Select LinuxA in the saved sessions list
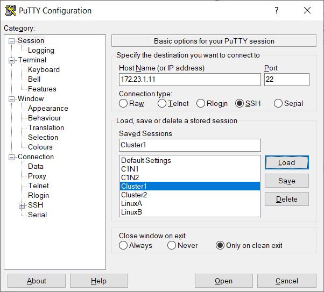The image size is (324, 292). (131, 204)
